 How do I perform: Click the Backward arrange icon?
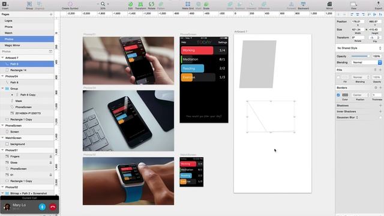[x=303, y=4]
